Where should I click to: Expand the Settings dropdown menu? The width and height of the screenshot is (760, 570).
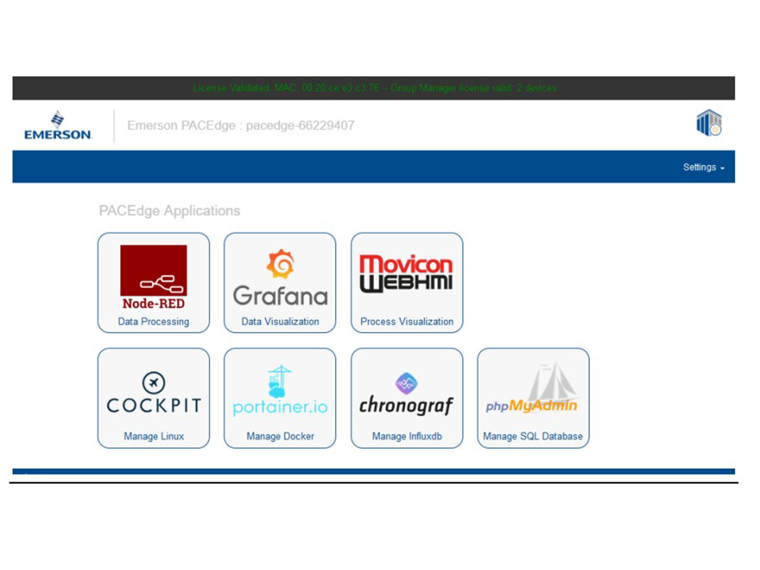coord(700,167)
